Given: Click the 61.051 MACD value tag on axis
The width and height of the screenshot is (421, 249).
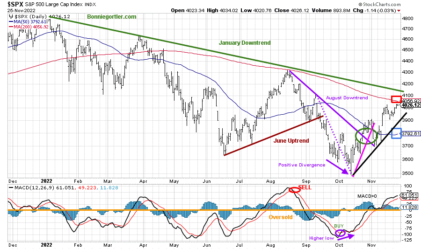Looking at the screenshot, I should 409,195.
